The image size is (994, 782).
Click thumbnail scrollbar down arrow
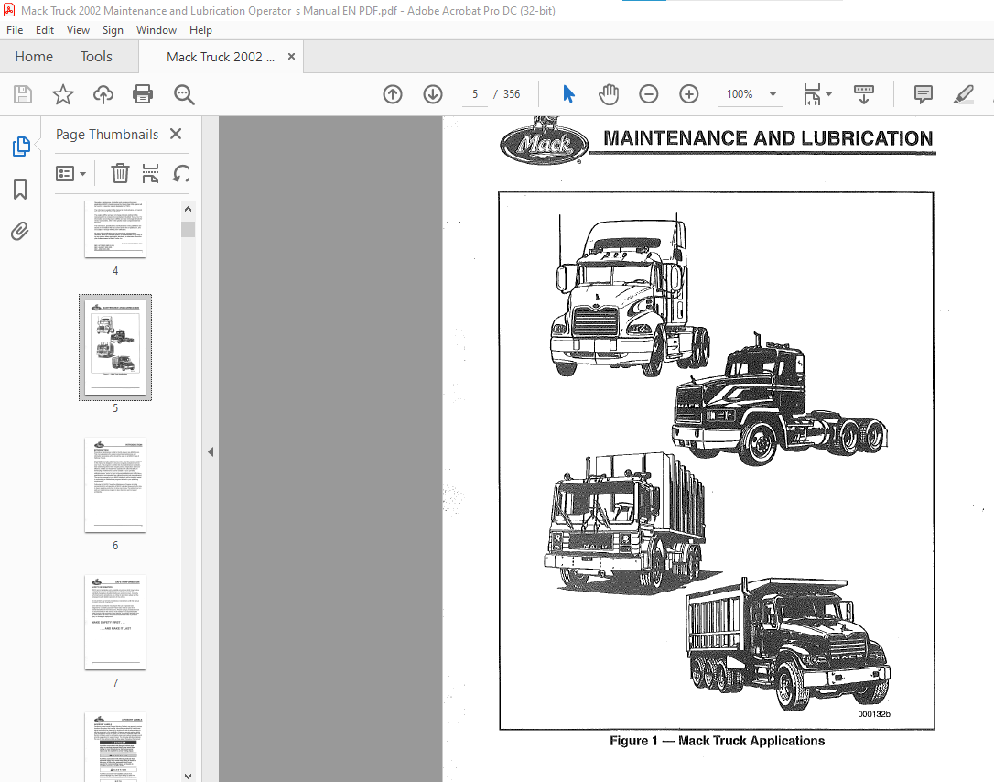pyautogui.click(x=188, y=775)
